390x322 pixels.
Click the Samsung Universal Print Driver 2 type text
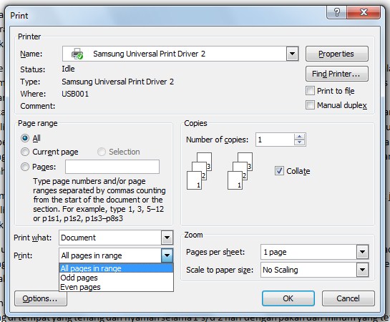[117, 82]
